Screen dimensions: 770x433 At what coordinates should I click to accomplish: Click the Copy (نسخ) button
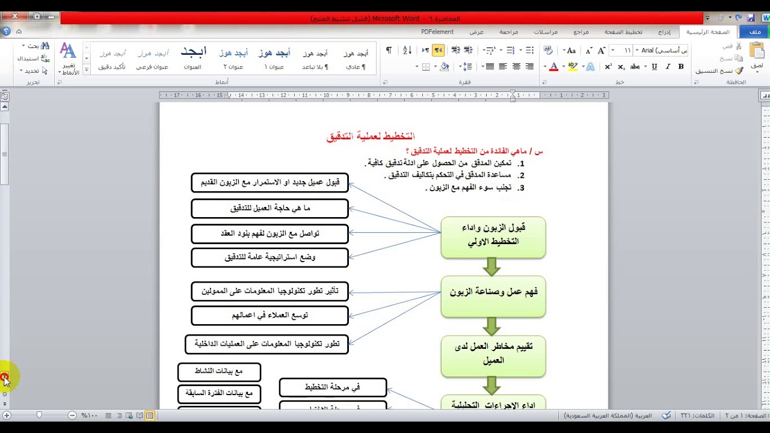[x=731, y=58]
